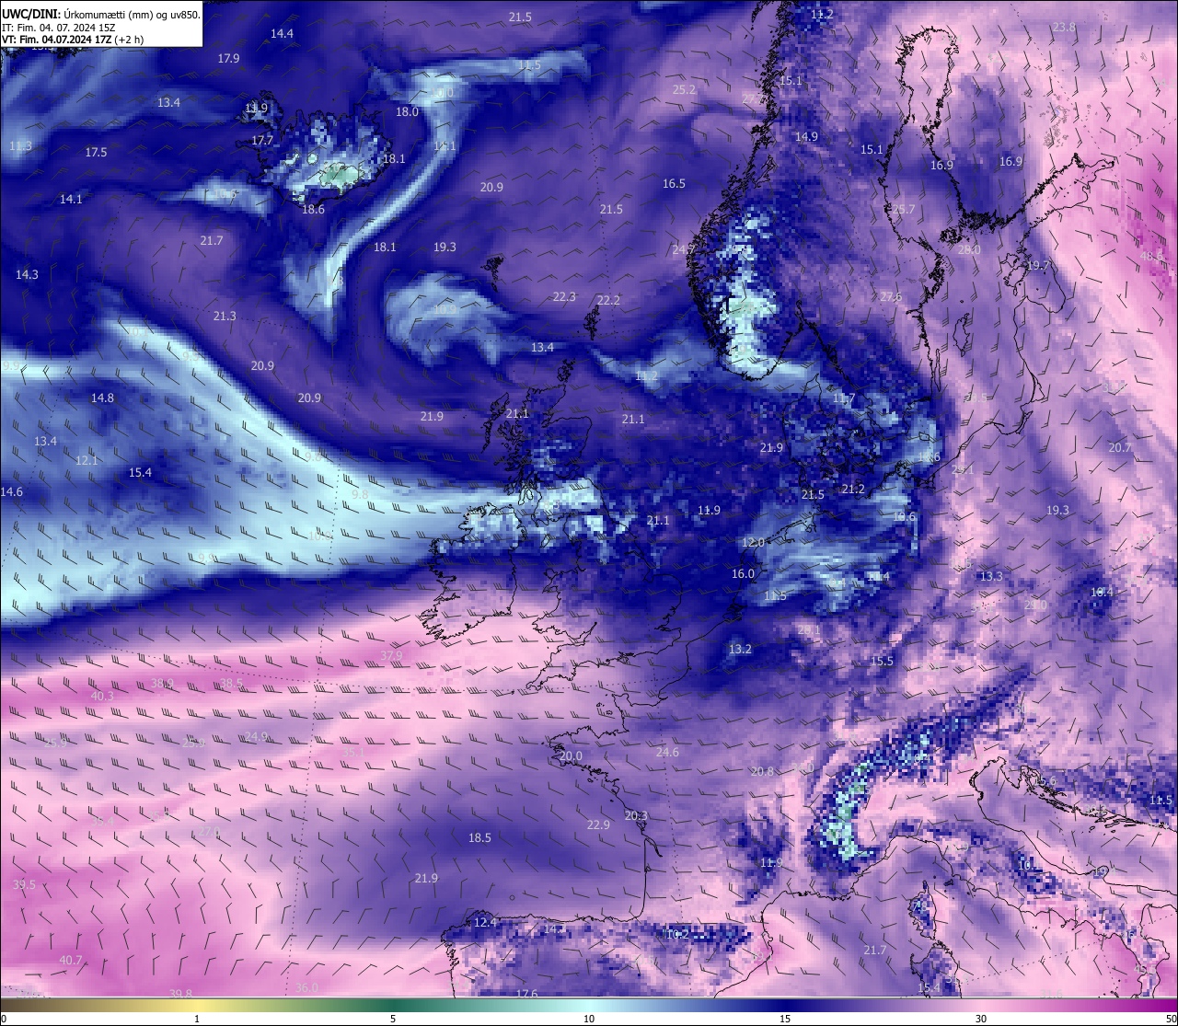Click the 10 tick on the color scale
The height and width of the screenshot is (1026, 1178).
pyautogui.click(x=589, y=1019)
